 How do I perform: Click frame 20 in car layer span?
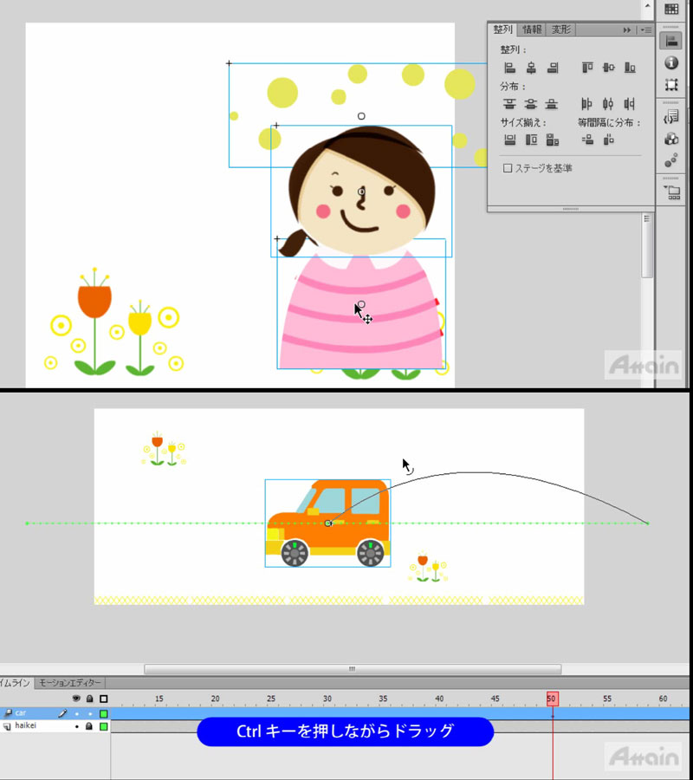click(215, 713)
